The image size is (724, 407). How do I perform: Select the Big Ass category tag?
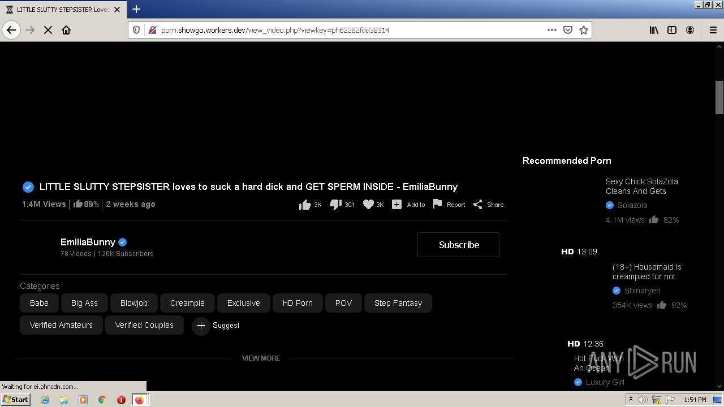84,303
